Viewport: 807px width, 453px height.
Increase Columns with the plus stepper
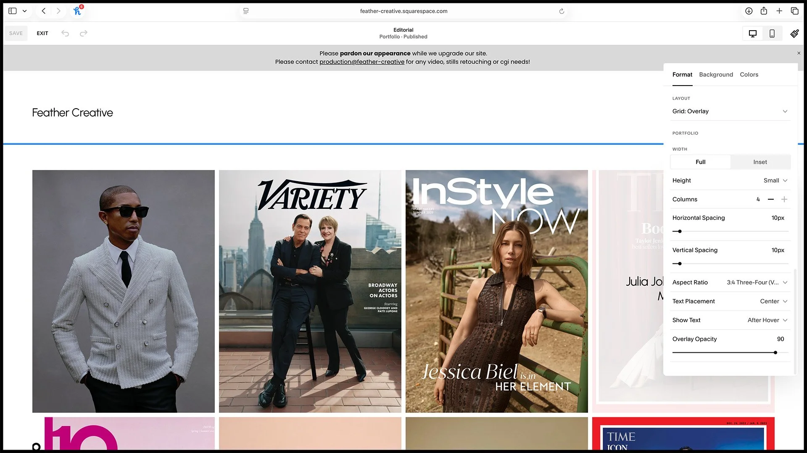click(784, 199)
